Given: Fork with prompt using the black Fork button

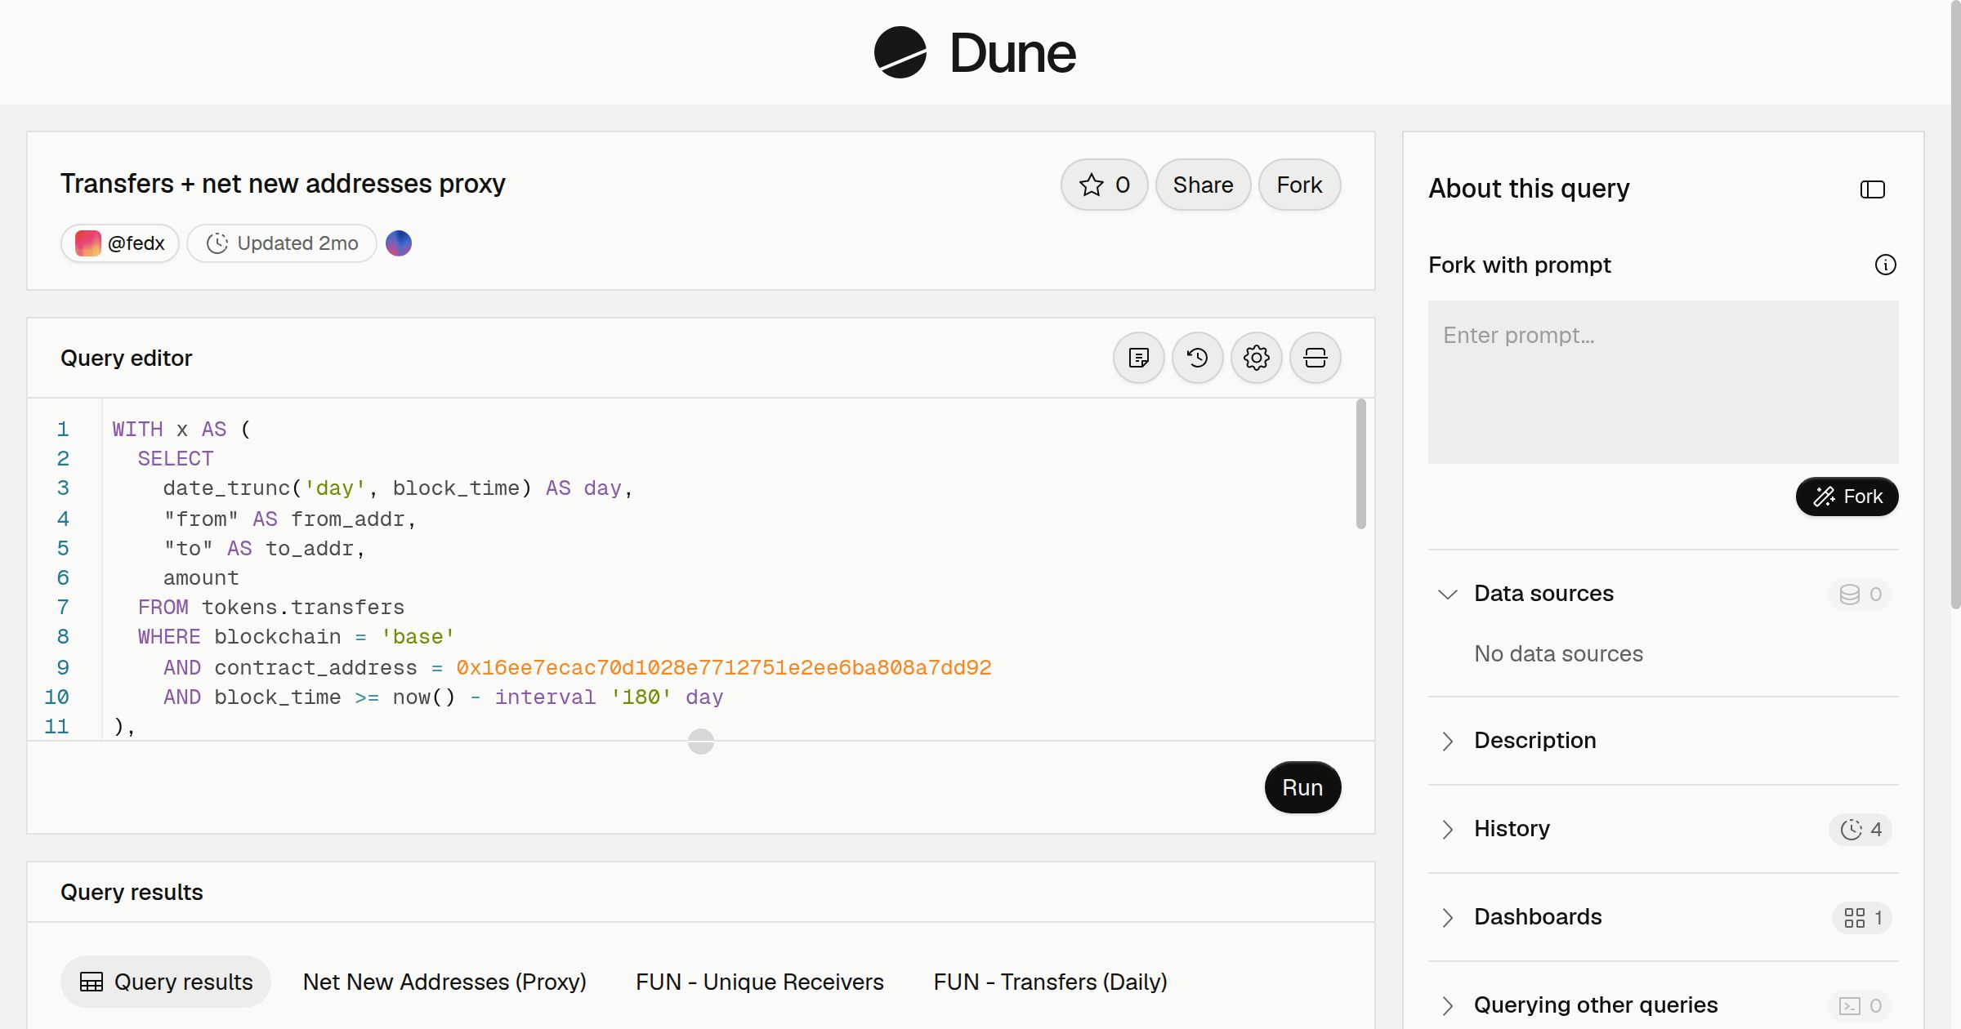Looking at the screenshot, I should (x=1847, y=497).
